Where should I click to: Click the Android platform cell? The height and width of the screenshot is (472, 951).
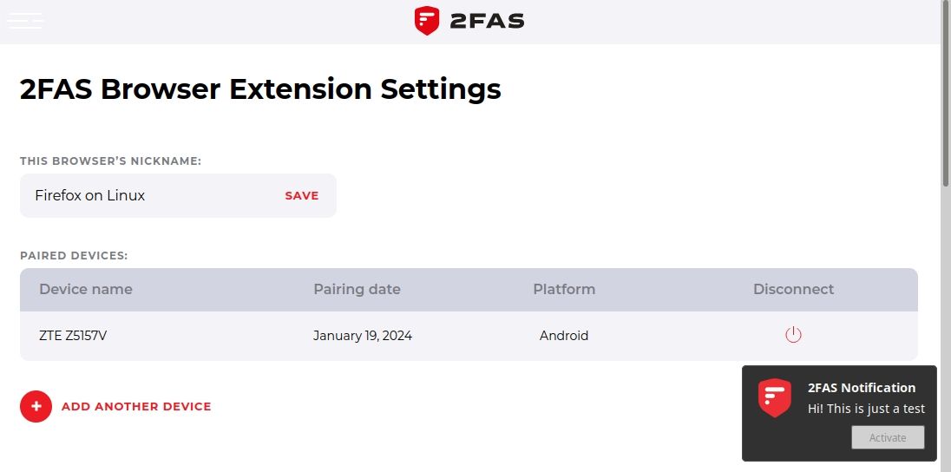(x=564, y=336)
